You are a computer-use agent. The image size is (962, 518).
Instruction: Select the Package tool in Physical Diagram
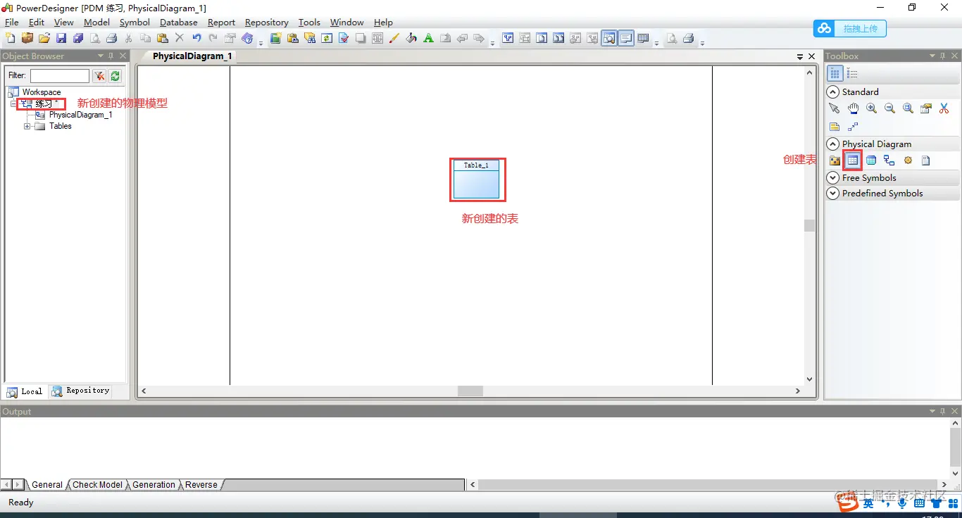point(835,160)
